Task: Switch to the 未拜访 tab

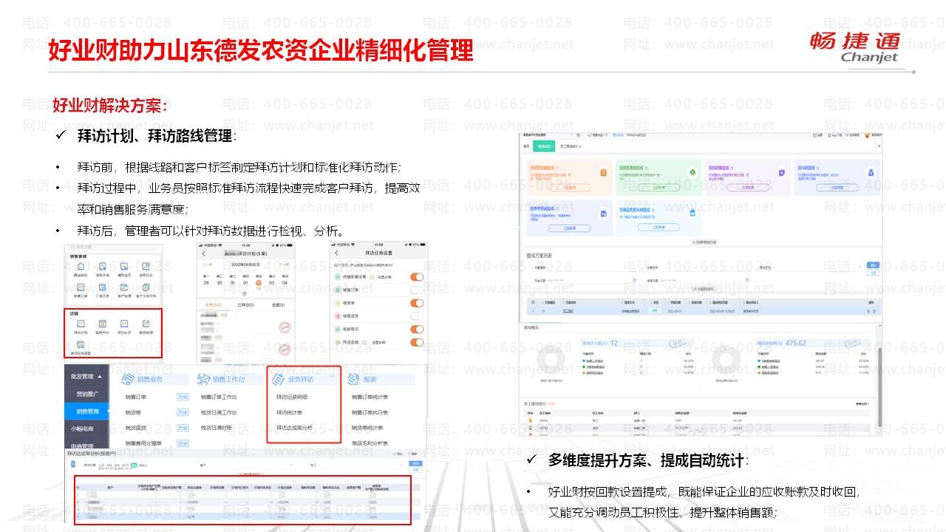Action: point(214,304)
